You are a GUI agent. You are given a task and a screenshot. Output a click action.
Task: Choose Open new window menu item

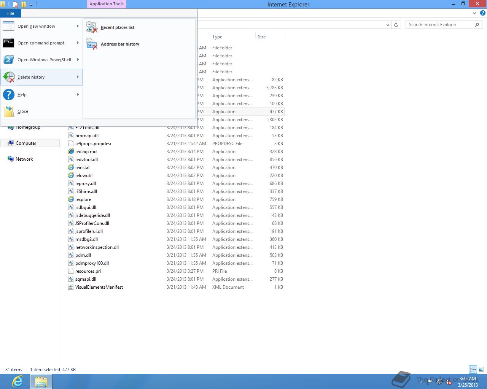tap(41, 26)
